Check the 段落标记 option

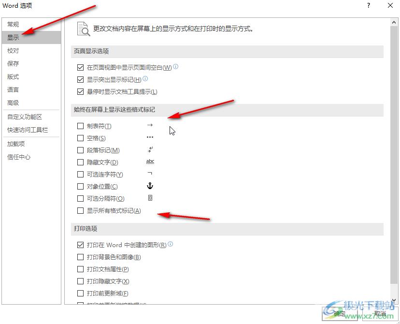click(x=80, y=150)
